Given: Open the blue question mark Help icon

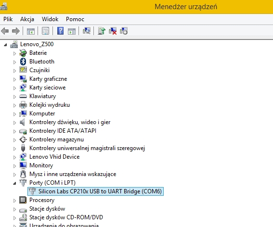Looking at the screenshot, I should click(60, 31).
